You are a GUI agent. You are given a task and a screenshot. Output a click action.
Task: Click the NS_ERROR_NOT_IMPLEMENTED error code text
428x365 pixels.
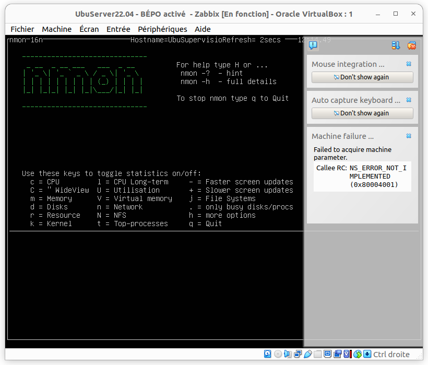(x=378, y=176)
